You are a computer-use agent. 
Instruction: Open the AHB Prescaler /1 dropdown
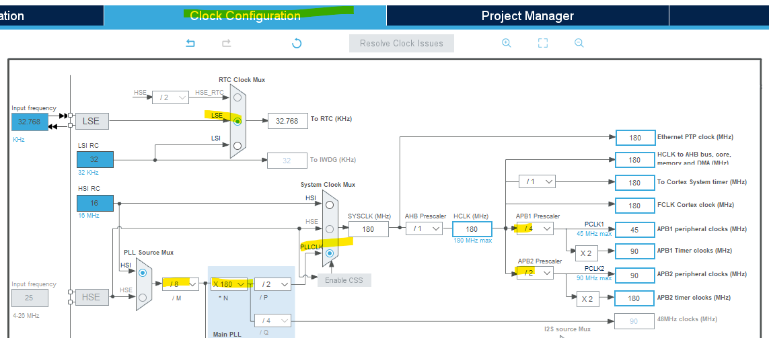coord(425,228)
